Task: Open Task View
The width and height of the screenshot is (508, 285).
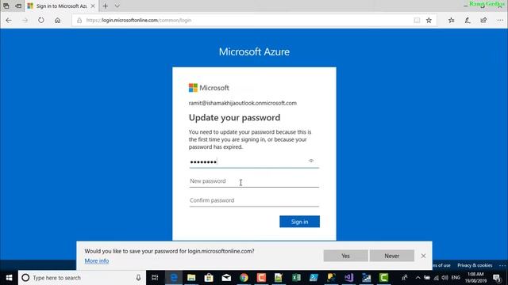Action: [x=155, y=278]
